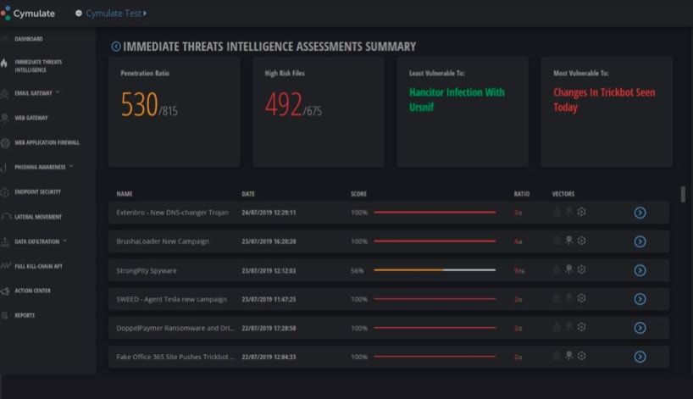This screenshot has width=693, height=399.
Task: Click the Action Center megaphone icon
Action: 5,291
